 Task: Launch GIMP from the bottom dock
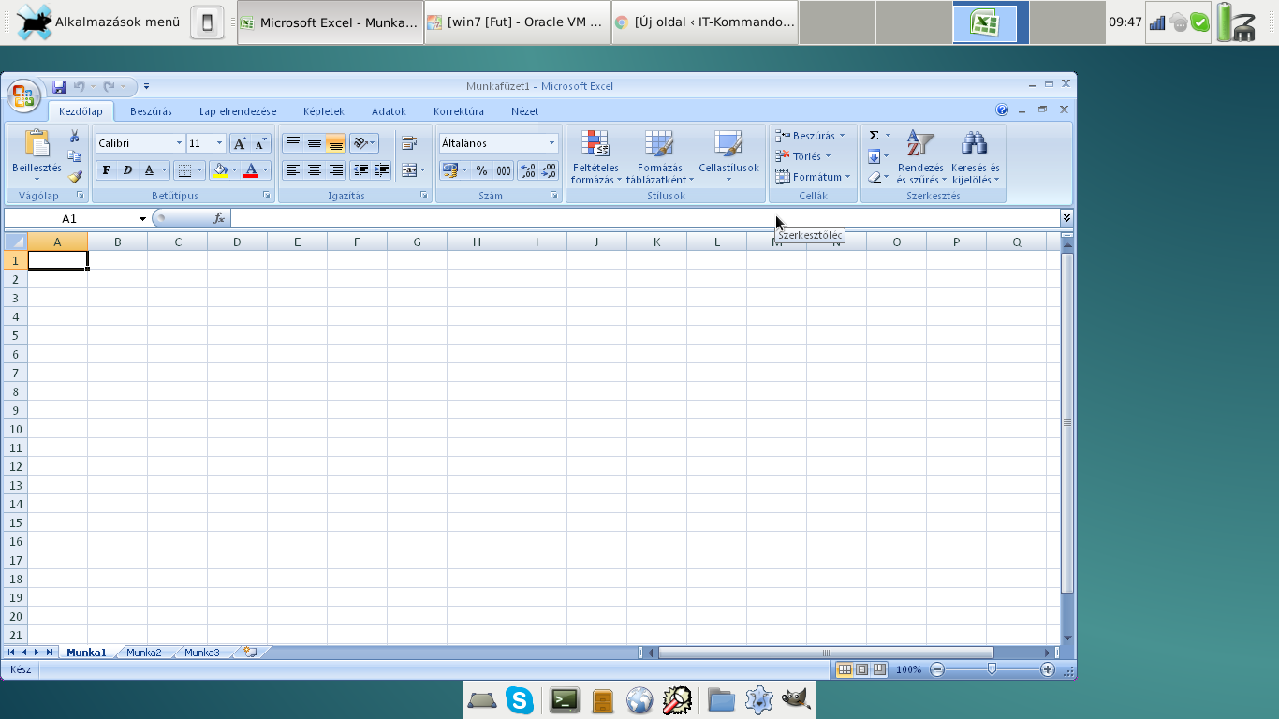pyautogui.click(x=796, y=699)
